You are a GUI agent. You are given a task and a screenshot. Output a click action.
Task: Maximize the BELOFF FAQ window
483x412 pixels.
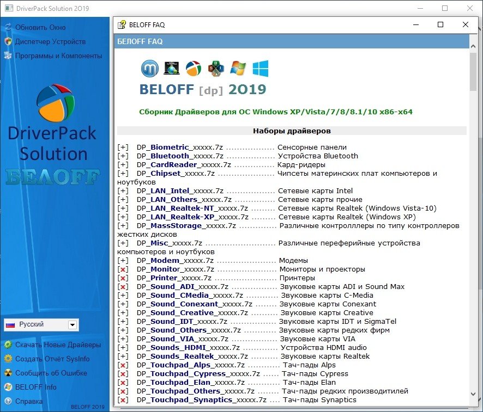click(440, 24)
